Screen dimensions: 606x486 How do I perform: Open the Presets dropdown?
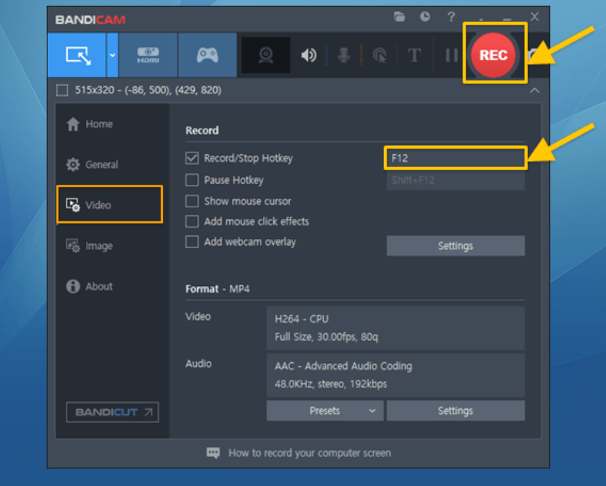[x=324, y=410]
